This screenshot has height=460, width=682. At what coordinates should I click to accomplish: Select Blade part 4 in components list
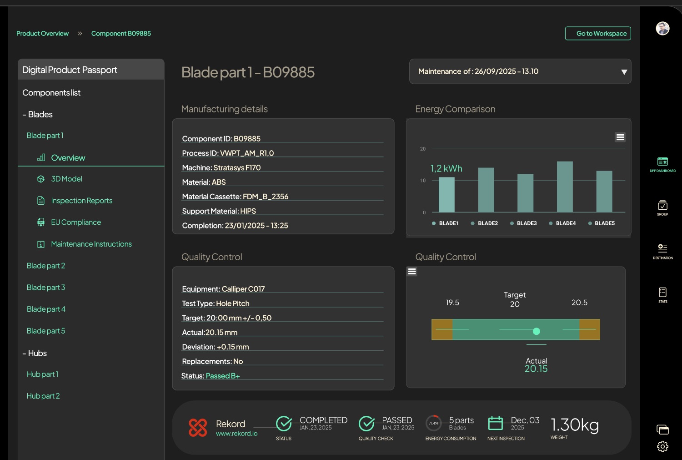pos(46,309)
